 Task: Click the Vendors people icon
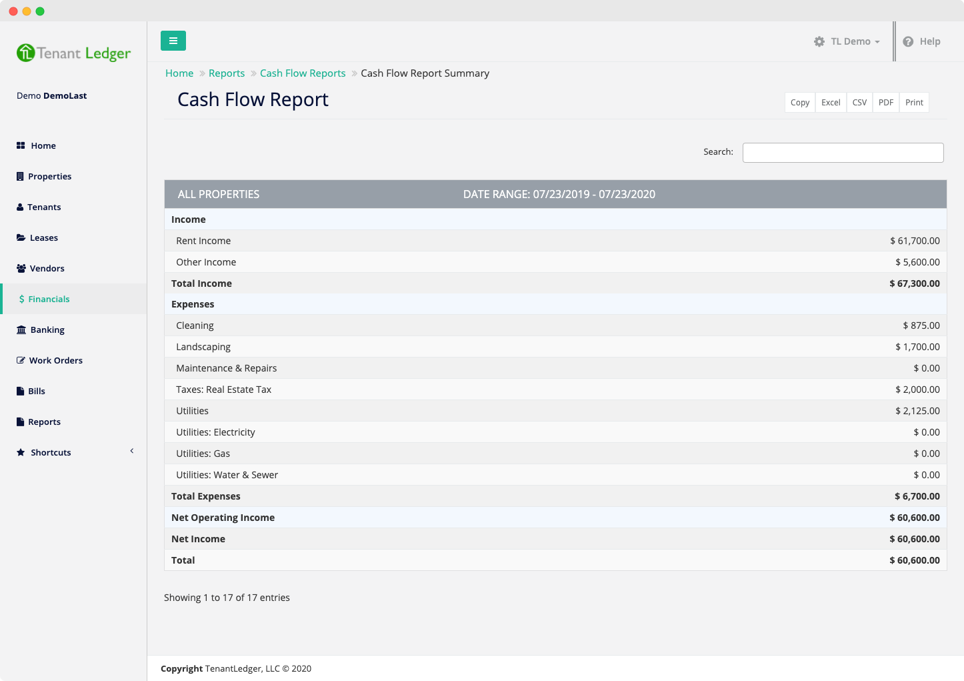click(x=21, y=269)
